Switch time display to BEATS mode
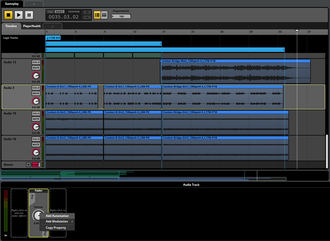The height and width of the screenshot is (241, 330). [60, 12]
